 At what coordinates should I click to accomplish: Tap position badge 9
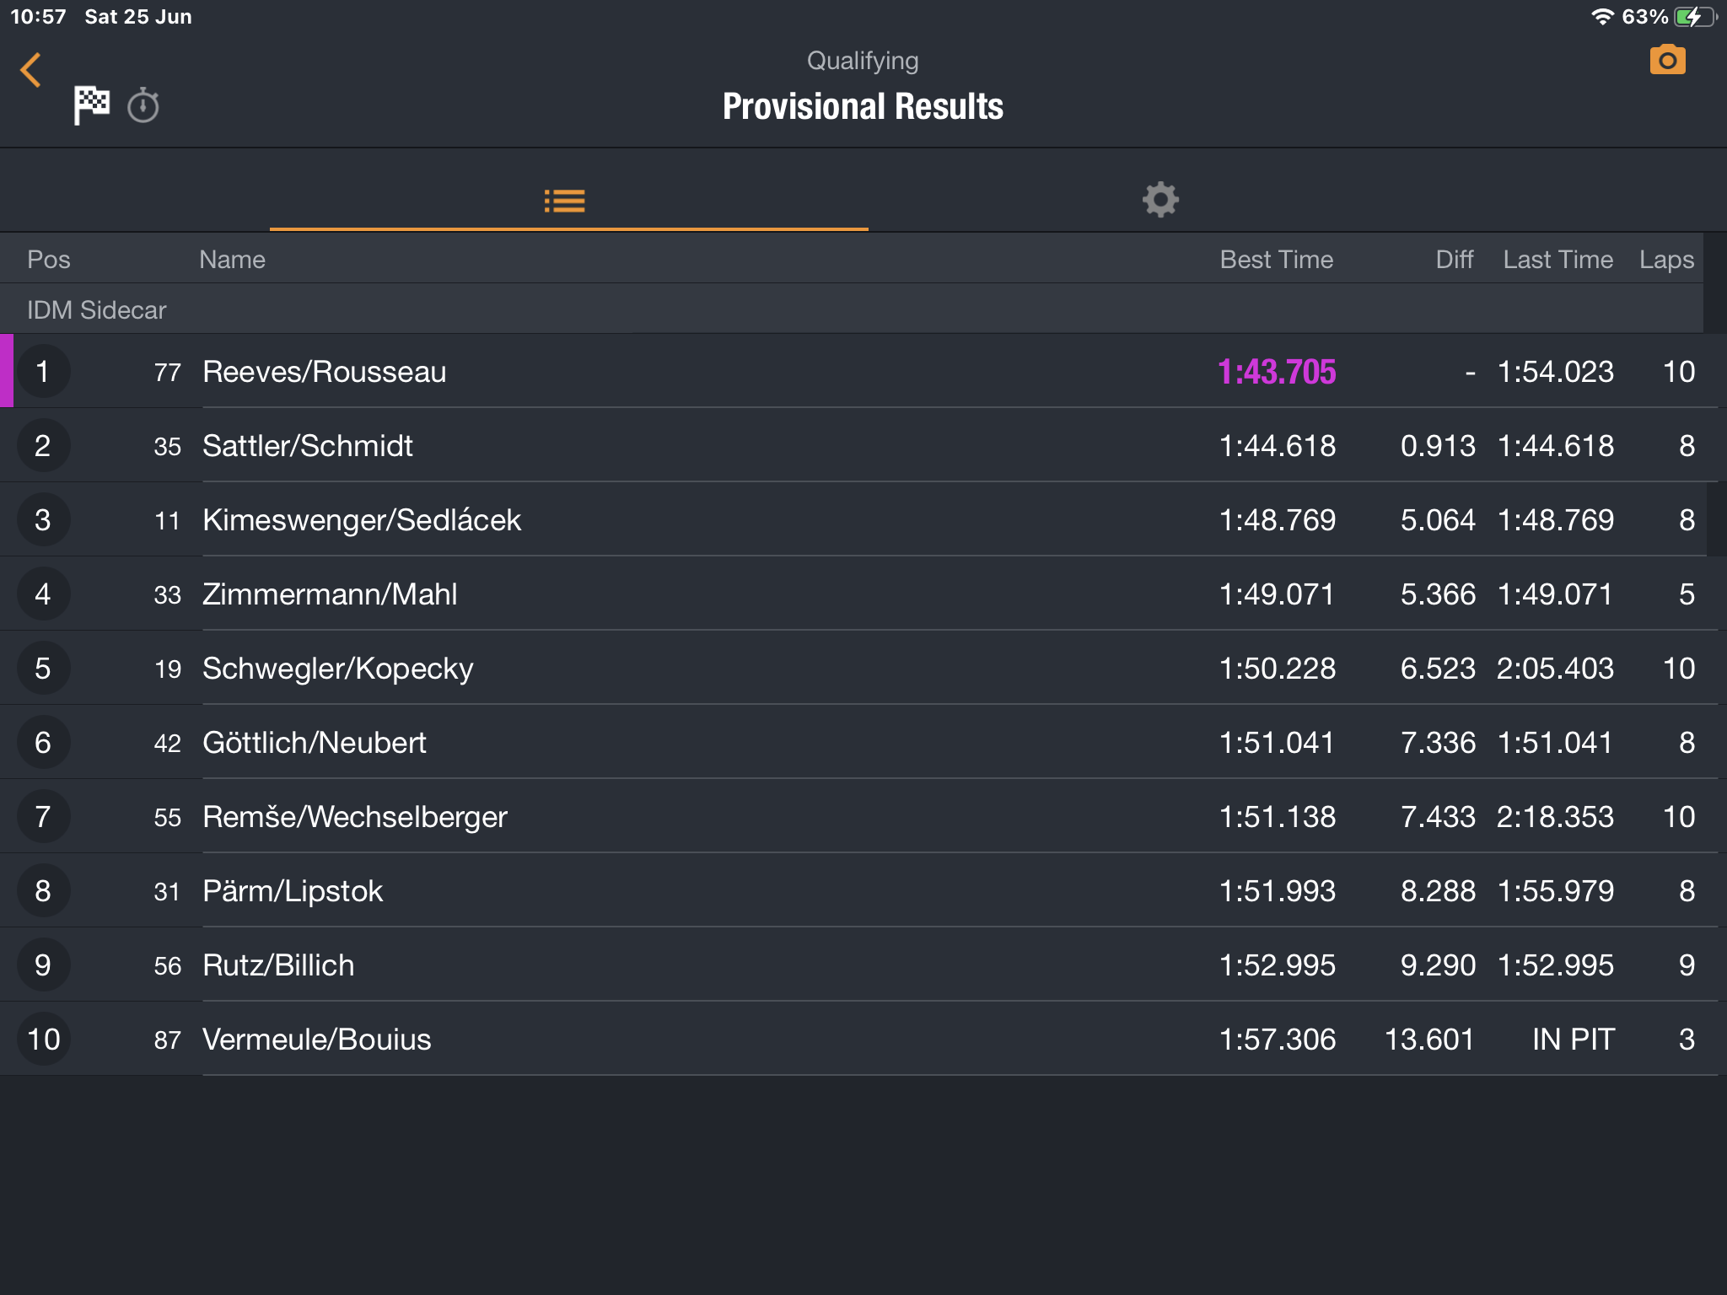[43, 965]
